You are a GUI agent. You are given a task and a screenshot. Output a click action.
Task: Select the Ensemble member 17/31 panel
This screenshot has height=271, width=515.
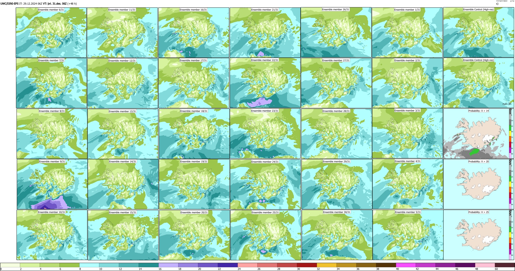(x=194, y=83)
